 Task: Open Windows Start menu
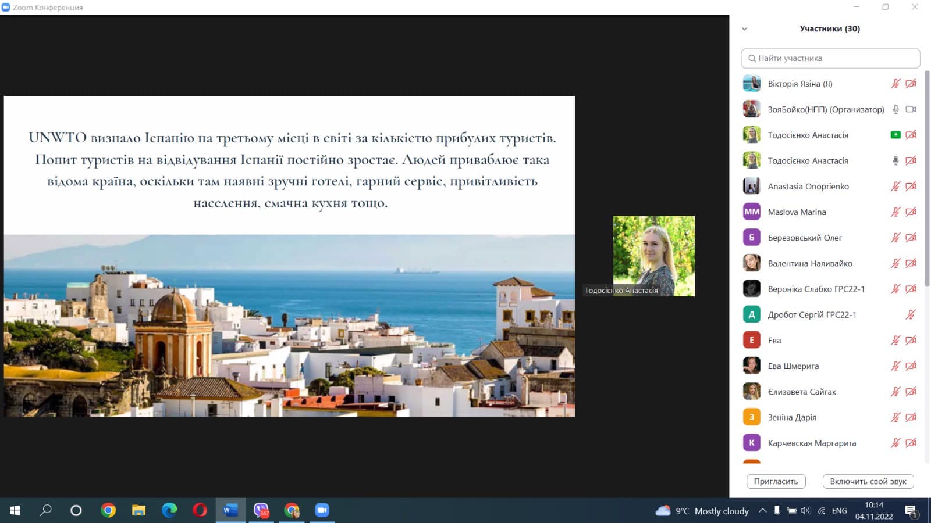(15, 510)
